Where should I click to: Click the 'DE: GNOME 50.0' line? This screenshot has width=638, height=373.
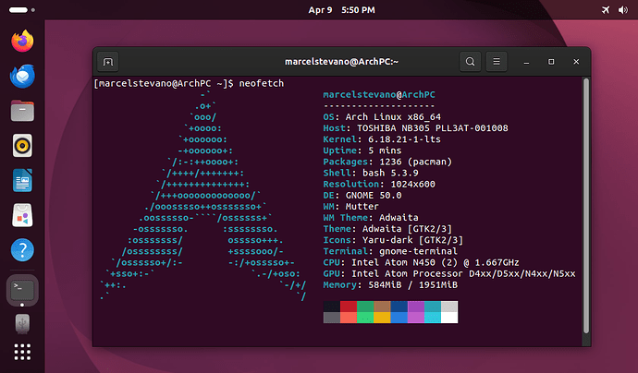tap(362, 196)
